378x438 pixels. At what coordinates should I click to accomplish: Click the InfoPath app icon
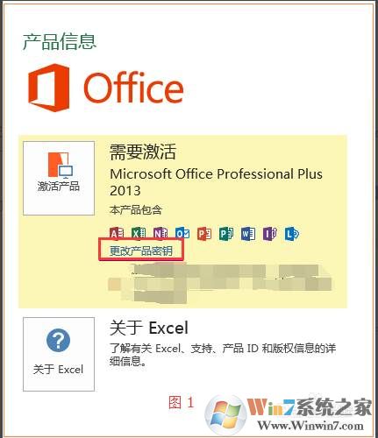point(270,233)
